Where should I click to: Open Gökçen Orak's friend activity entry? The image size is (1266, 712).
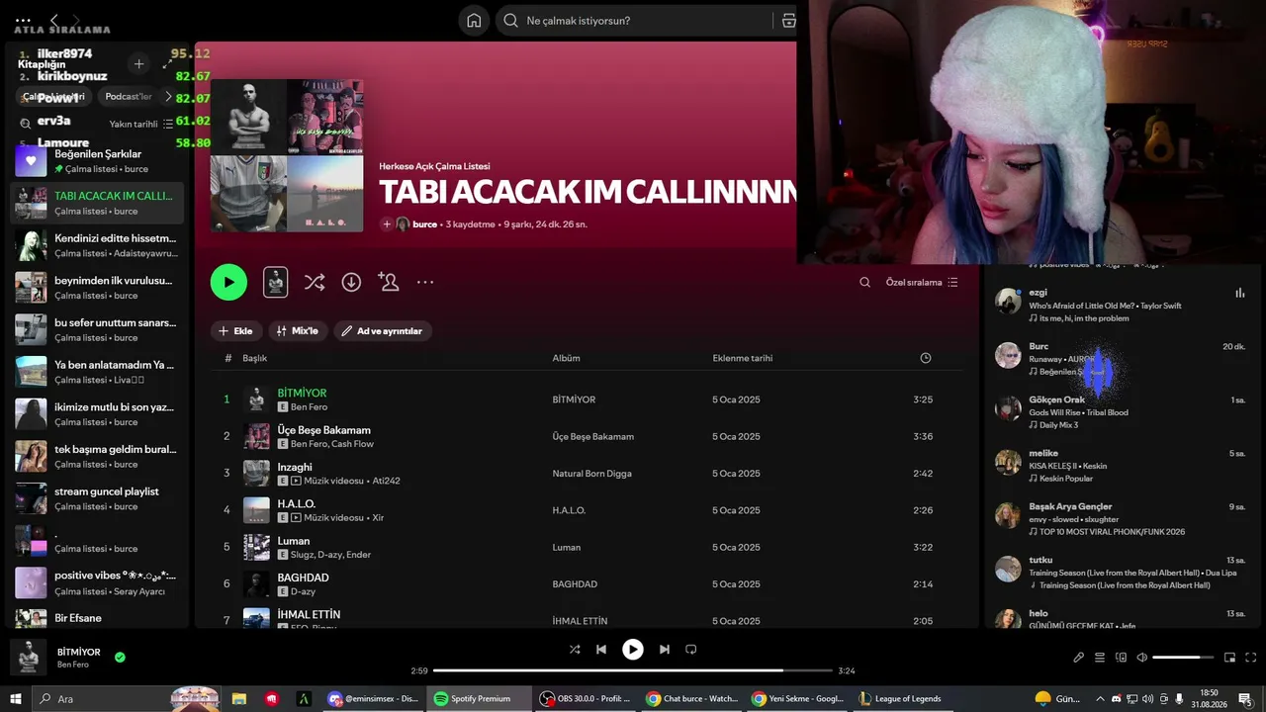pyautogui.click(x=1123, y=412)
